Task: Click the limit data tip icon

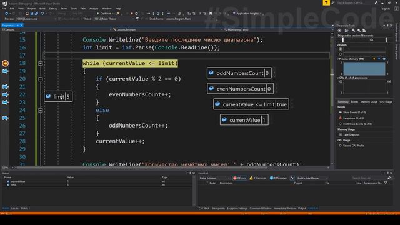Action: tap(48, 96)
